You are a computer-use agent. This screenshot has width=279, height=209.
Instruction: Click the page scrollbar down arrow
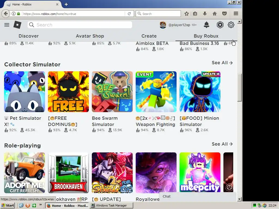(239, 199)
